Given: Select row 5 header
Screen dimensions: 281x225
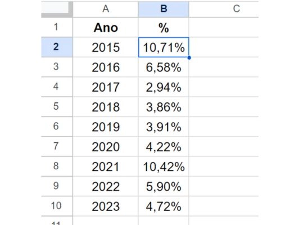Looking at the screenshot, I should [57, 107].
